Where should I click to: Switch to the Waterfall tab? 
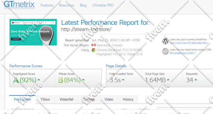pyautogui.click(x=66, y=100)
